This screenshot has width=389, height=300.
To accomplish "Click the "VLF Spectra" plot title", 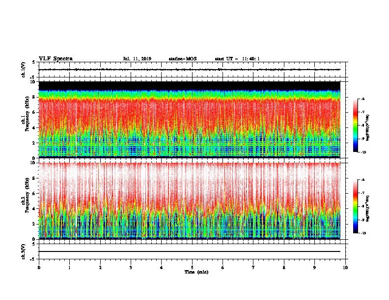I will pyautogui.click(x=56, y=59).
